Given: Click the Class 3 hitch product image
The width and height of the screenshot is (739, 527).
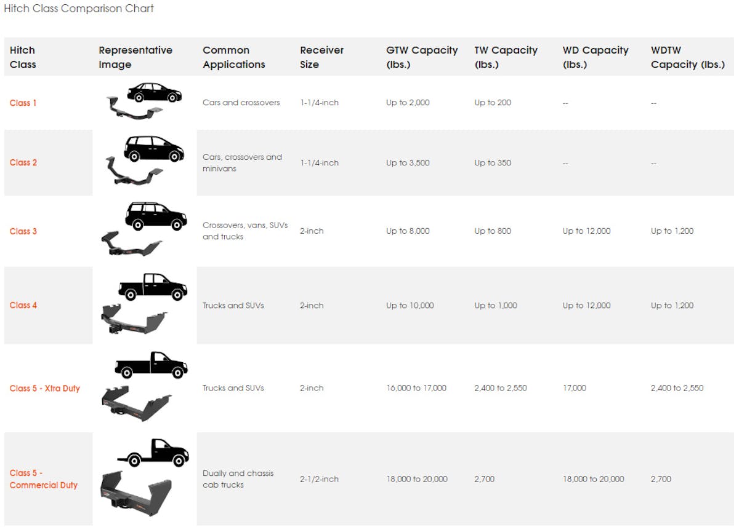Looking at the screenshot, I should point(131,244).
